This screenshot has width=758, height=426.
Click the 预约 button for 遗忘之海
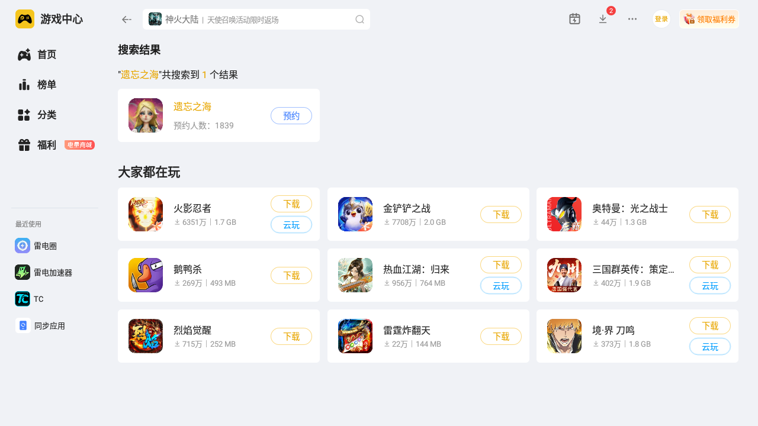pyautogui.click(x=291, y=116)
